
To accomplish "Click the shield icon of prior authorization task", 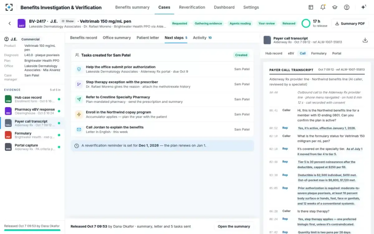I will [79, 69].
